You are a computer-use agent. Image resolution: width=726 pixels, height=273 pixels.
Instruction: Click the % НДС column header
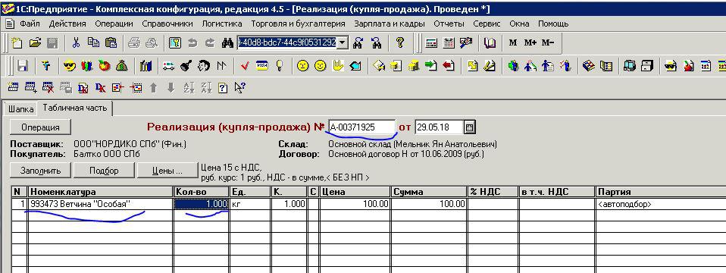pyautogui.click(x=492, y=192)
